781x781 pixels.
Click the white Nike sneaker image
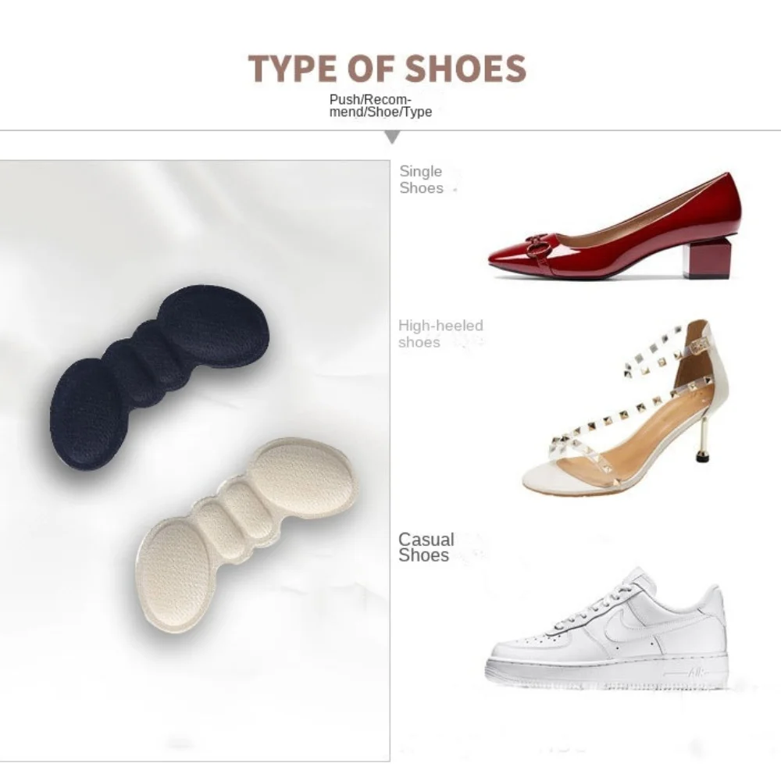(607, 629)
